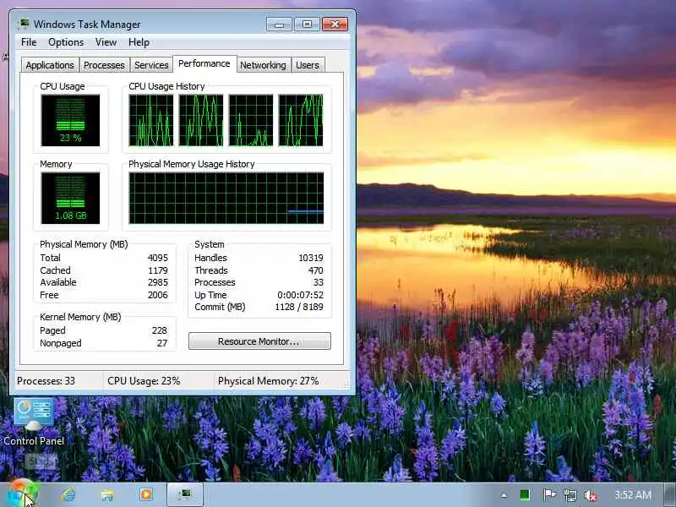This screenshot has width=676, height=507.
Task: Click the fourth CPU Usage History graph
Action: pos(301,120)
